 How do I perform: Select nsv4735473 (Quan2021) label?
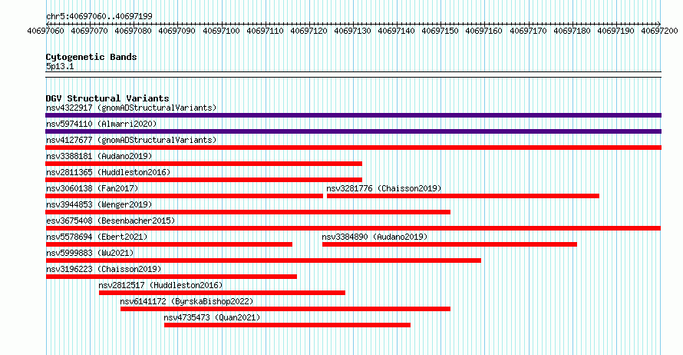pos(212,317)
